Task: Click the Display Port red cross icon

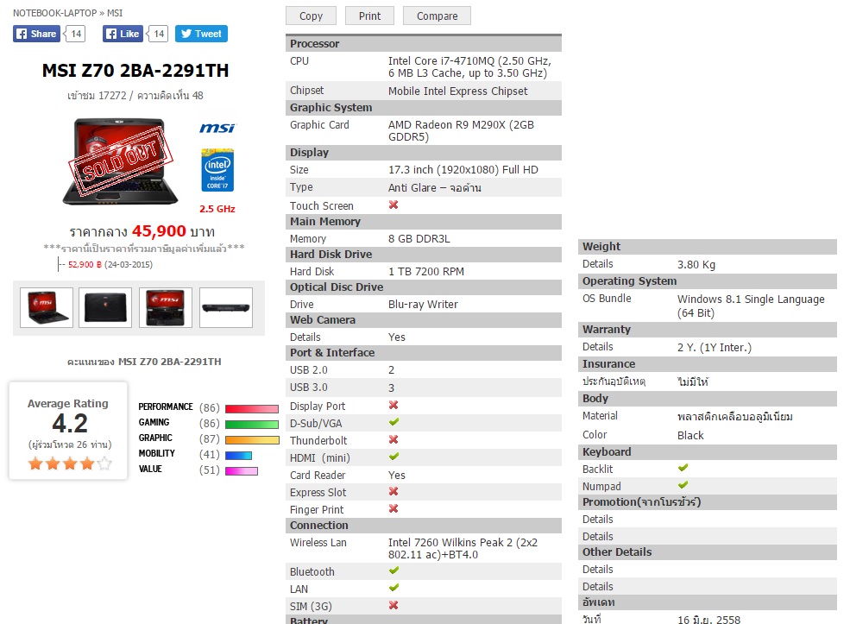Action: point(394,405)
